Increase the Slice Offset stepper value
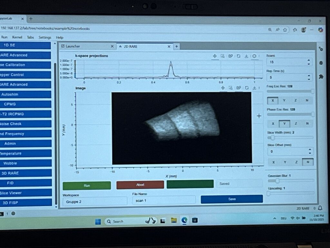This screenshot has width=330, height=248. point(309,150)
